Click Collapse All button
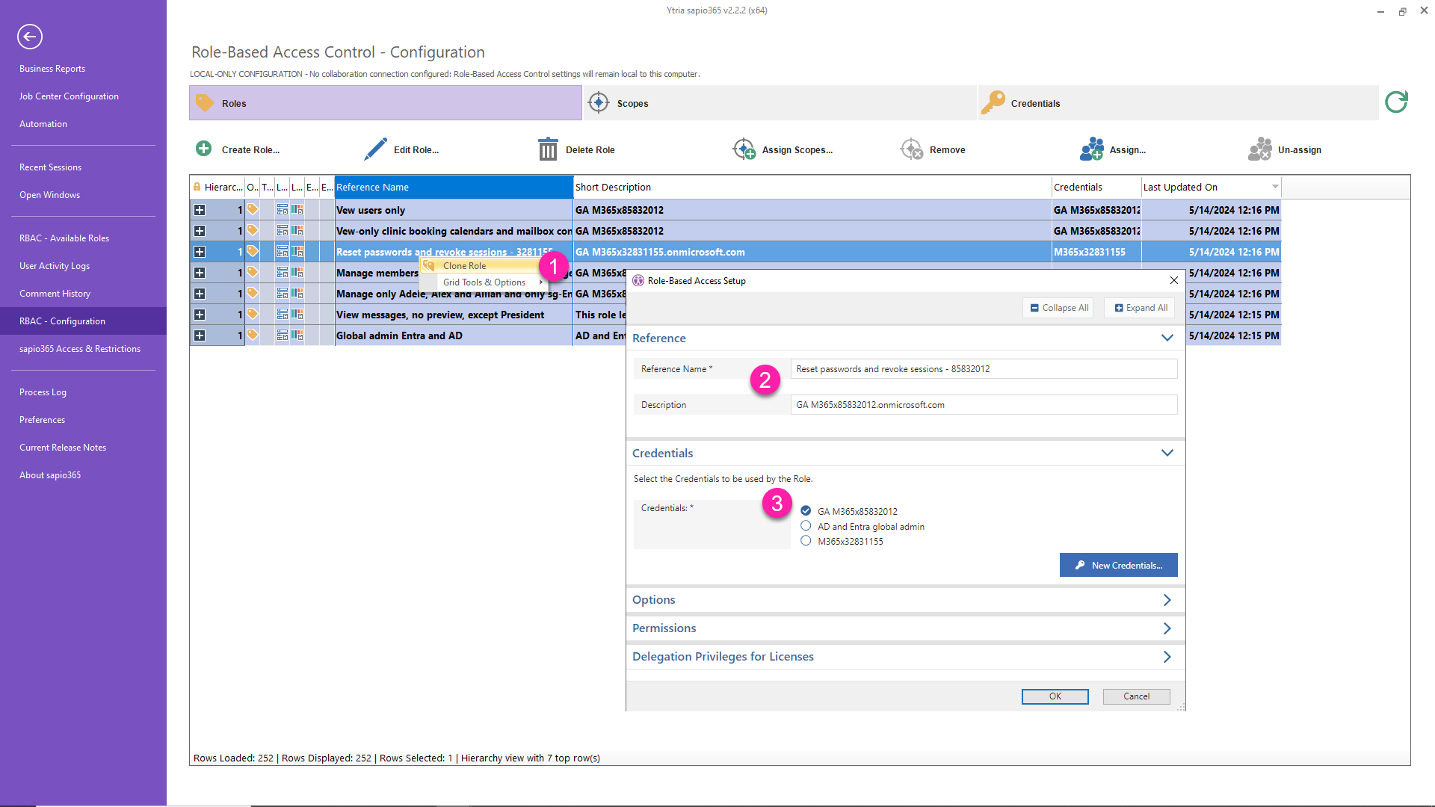1435x807 pixels. (x=1058, y=307)
